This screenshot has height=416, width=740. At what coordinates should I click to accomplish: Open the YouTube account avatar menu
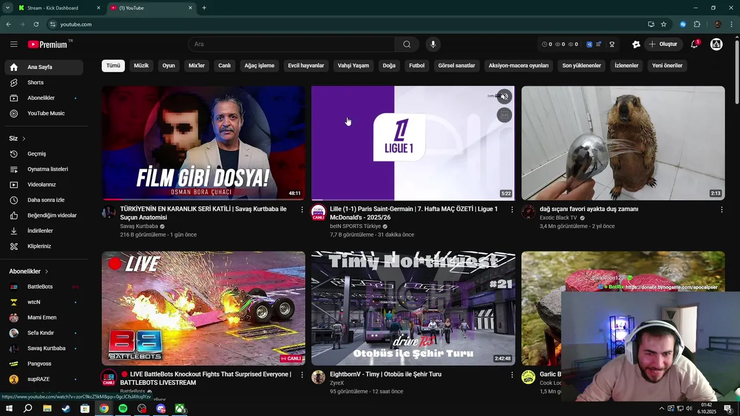pos(716,44)
